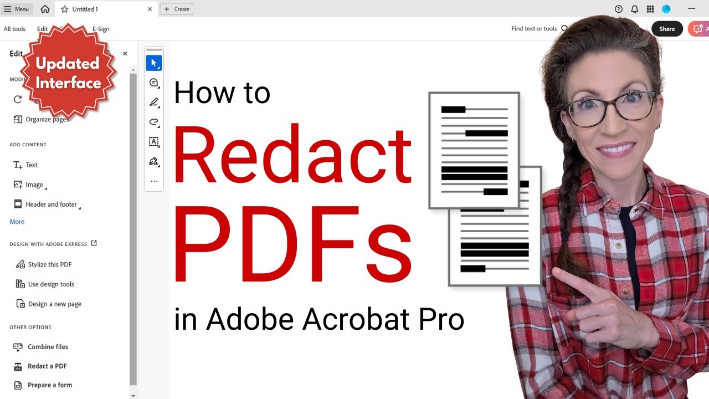Viewport: 709px width, 399px height.
Task: Expand the Header and footer dropdown arrow
Action: tap(80, 207)
